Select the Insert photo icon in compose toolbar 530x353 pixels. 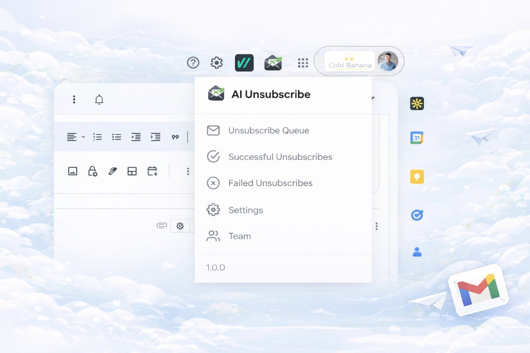click(x=73, y=171)
